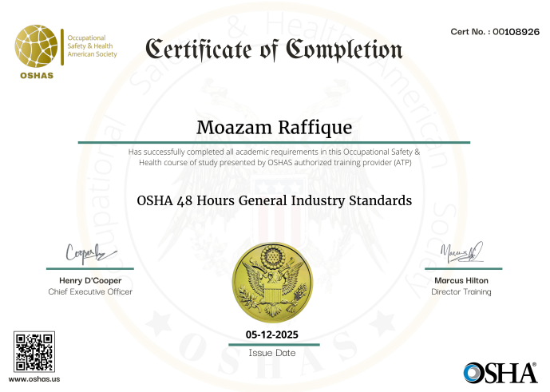Click the 'Issue Date' label

click(272, 353)
